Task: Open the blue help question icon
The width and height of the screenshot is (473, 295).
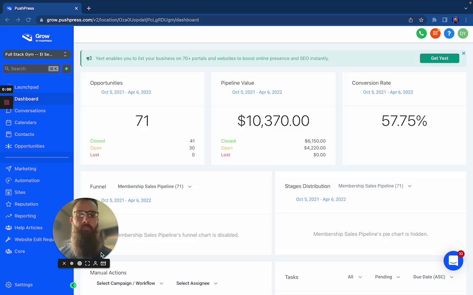Action: pyautogui.click(x=449, y=34)
